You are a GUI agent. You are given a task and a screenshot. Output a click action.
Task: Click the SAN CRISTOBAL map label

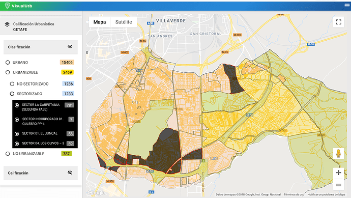206,34
